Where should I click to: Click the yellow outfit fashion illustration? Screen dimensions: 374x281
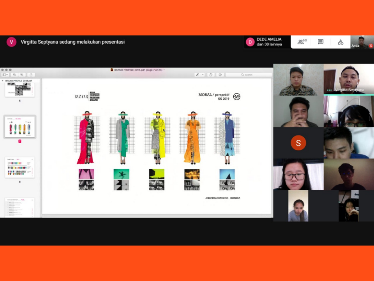[x=158, y=138]
